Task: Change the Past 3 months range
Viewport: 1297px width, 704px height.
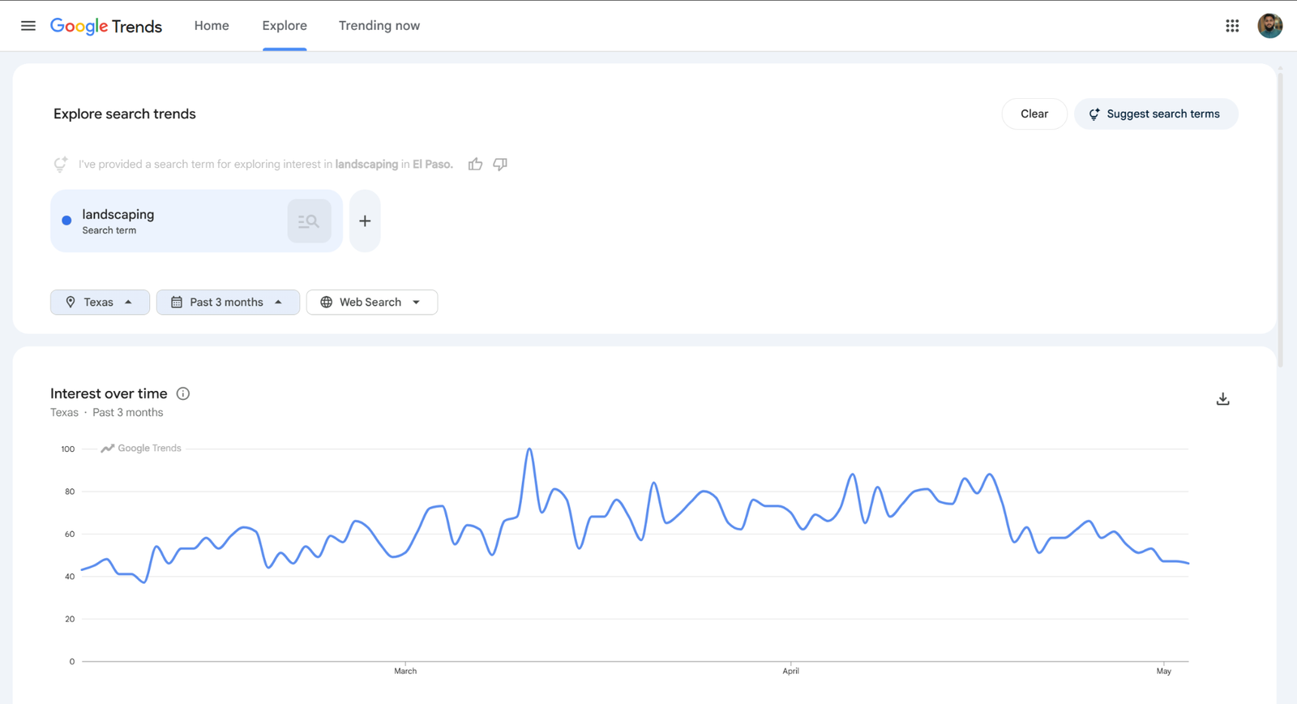Action: pyautogui.click(x=228, y=303)
